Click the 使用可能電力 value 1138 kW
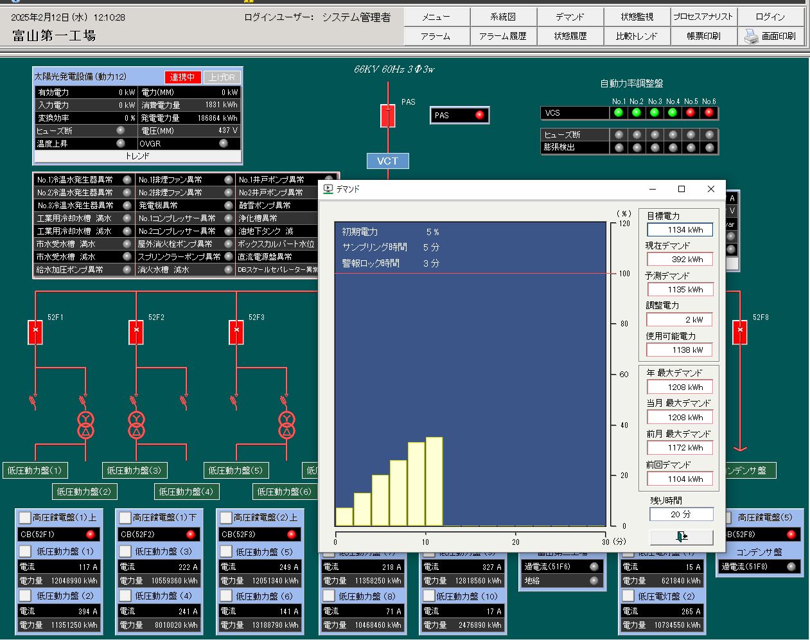Viewport: 810px width, 640px height. [680, 350]
